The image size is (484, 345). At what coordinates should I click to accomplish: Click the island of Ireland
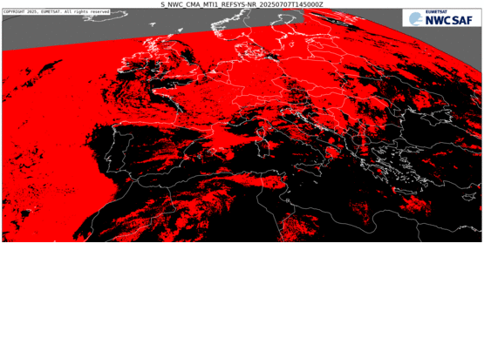pos(132,63)
